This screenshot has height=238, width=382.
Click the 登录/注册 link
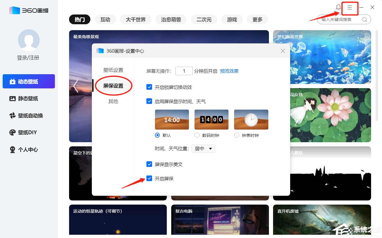pyautogui.click(x=28, y=58)
